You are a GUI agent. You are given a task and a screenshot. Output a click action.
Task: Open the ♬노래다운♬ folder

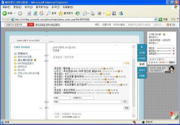pyautogui.click(x=24, y=60)
